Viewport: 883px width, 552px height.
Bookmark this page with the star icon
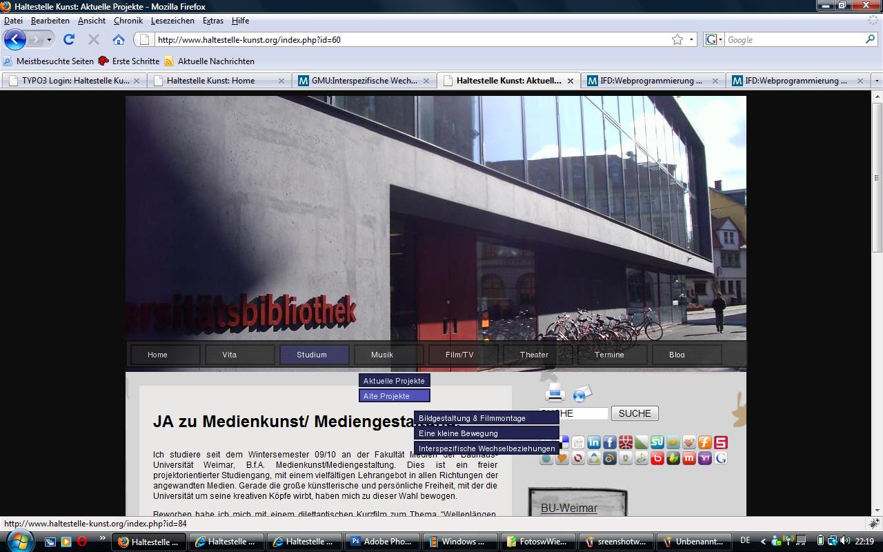(x=677, y=39)
